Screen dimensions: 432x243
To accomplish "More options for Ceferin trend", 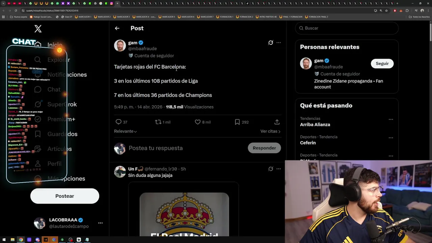I will 391,138.
